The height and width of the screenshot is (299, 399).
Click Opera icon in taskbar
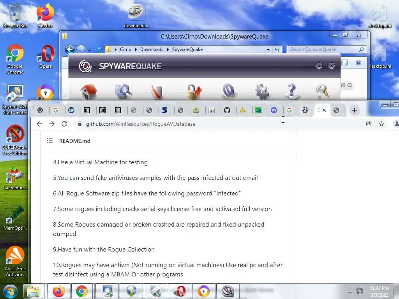(x=180, y=291)
